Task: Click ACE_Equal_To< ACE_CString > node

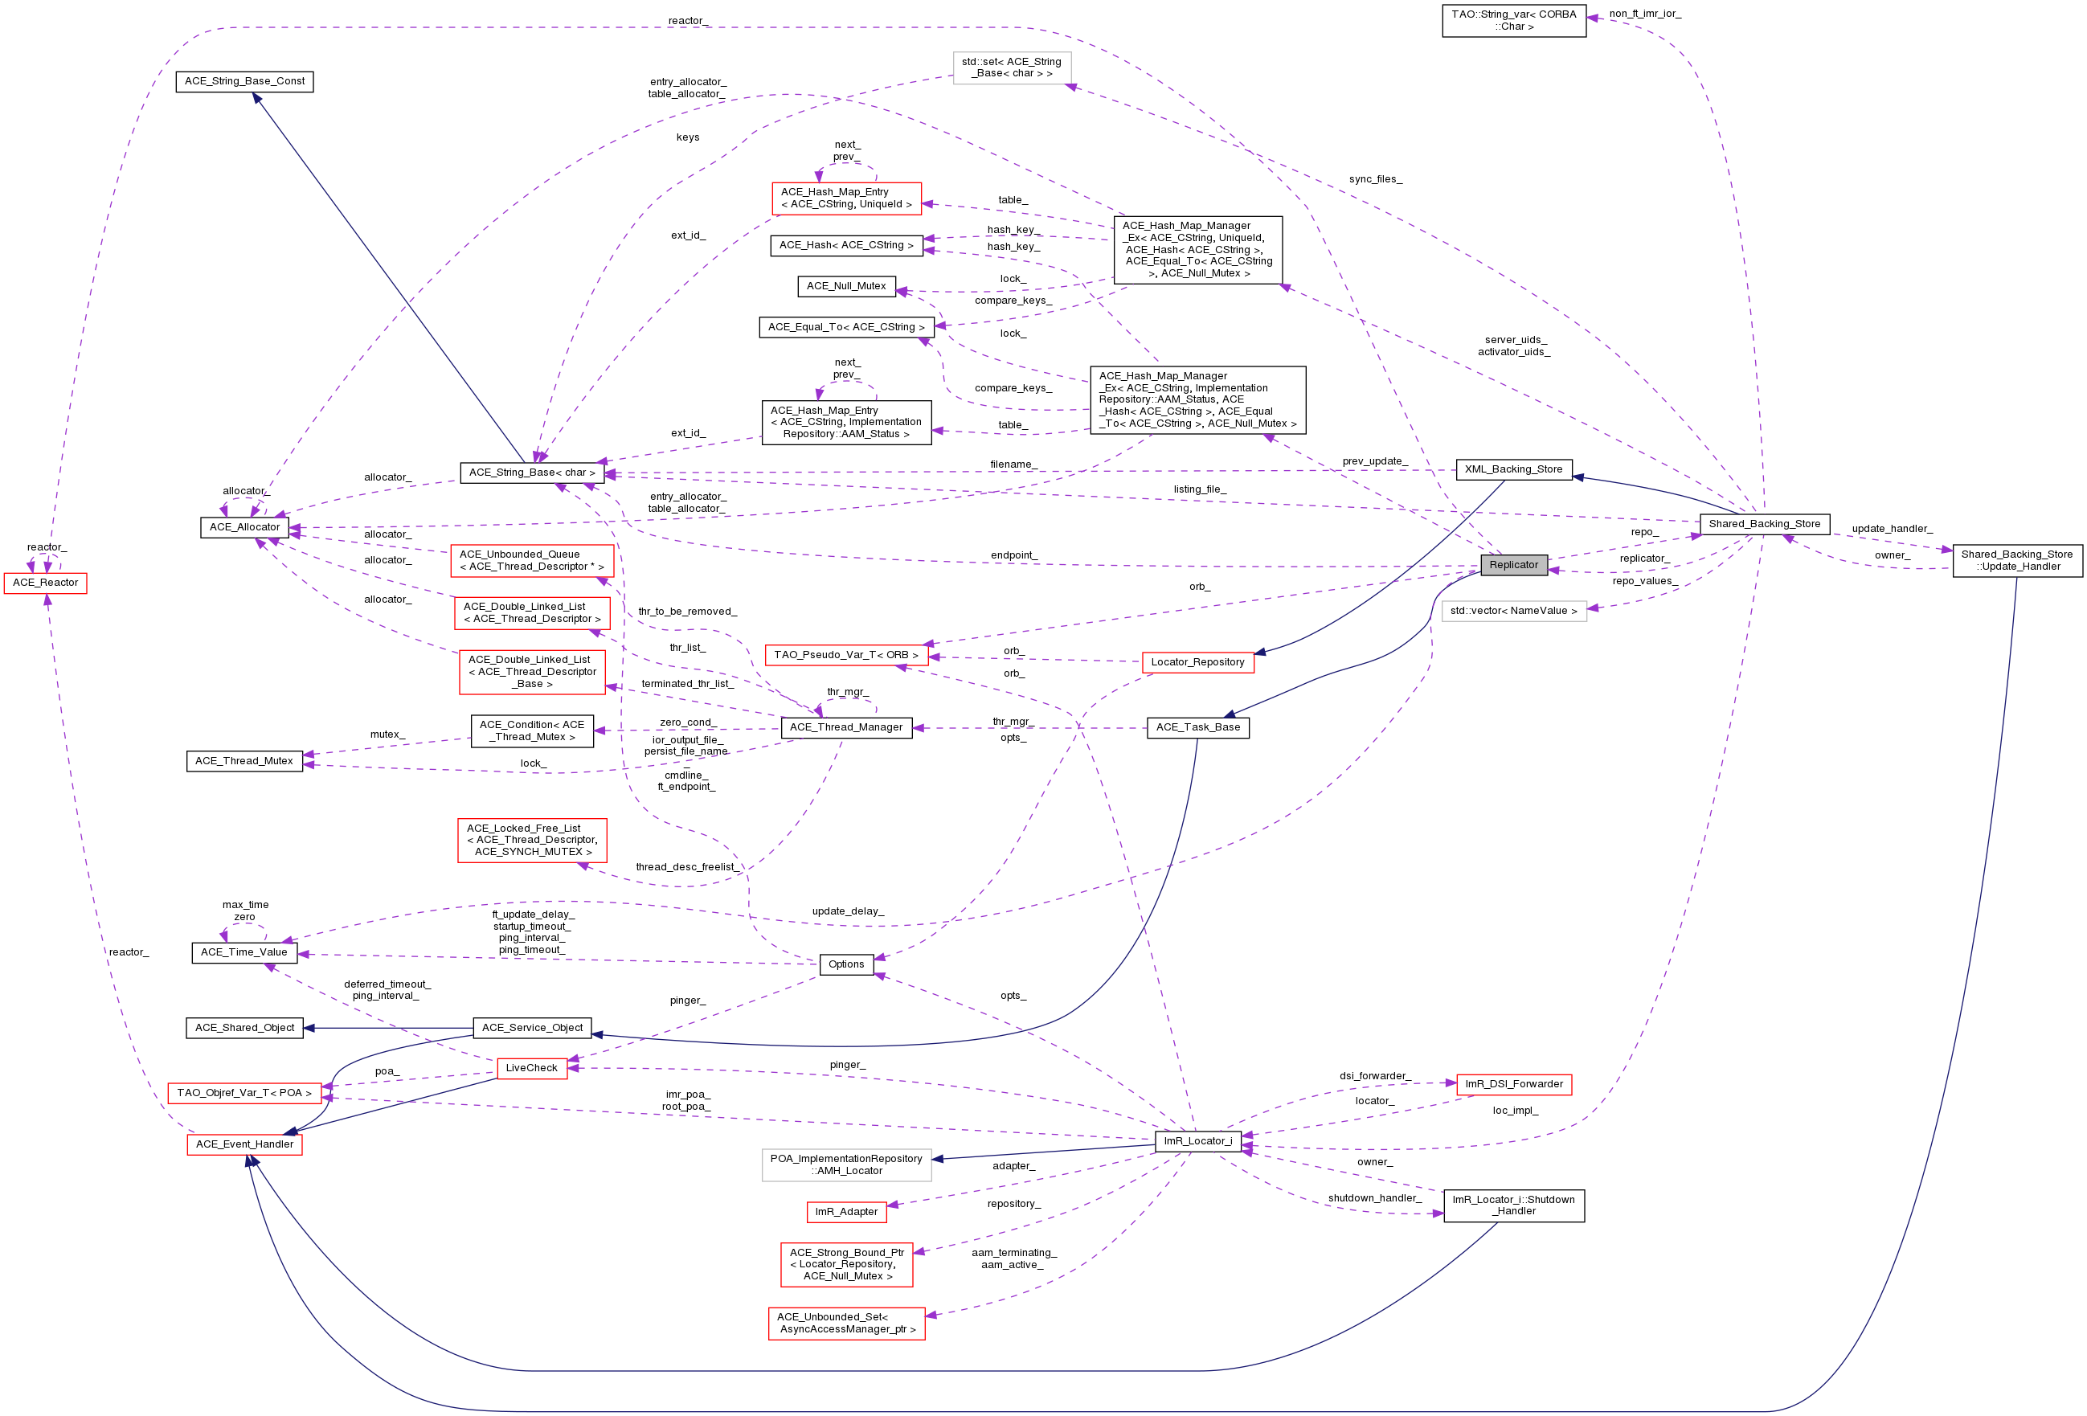Action: [846, 328]
